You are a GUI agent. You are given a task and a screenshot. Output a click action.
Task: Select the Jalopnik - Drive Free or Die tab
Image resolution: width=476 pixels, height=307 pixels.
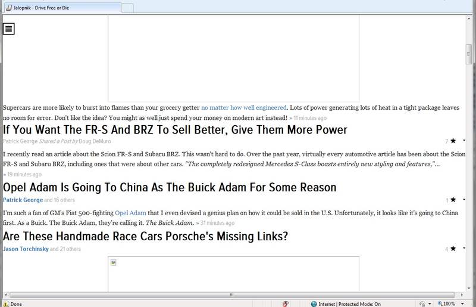pyautogui.click(x=62, y=8)
